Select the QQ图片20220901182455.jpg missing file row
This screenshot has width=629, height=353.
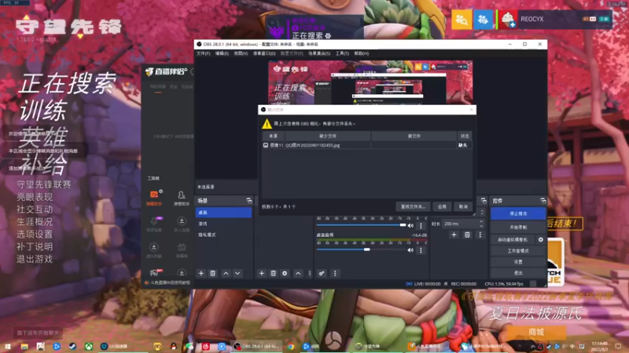coord(366,145)
